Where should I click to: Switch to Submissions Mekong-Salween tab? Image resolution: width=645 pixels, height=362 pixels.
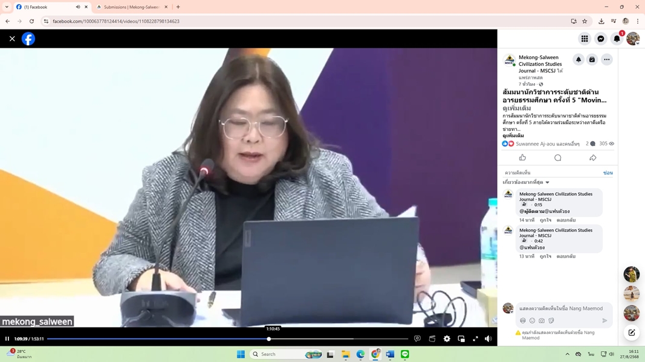pos(131,7)
